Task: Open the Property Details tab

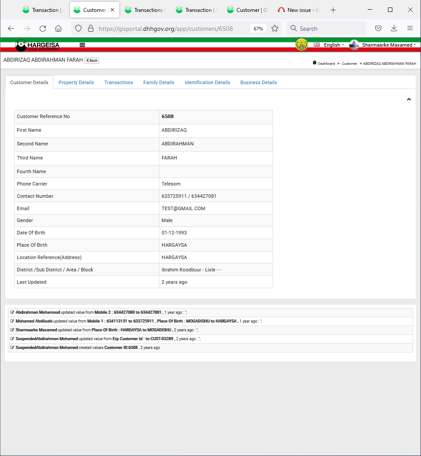Action: (x=76, y=82)
